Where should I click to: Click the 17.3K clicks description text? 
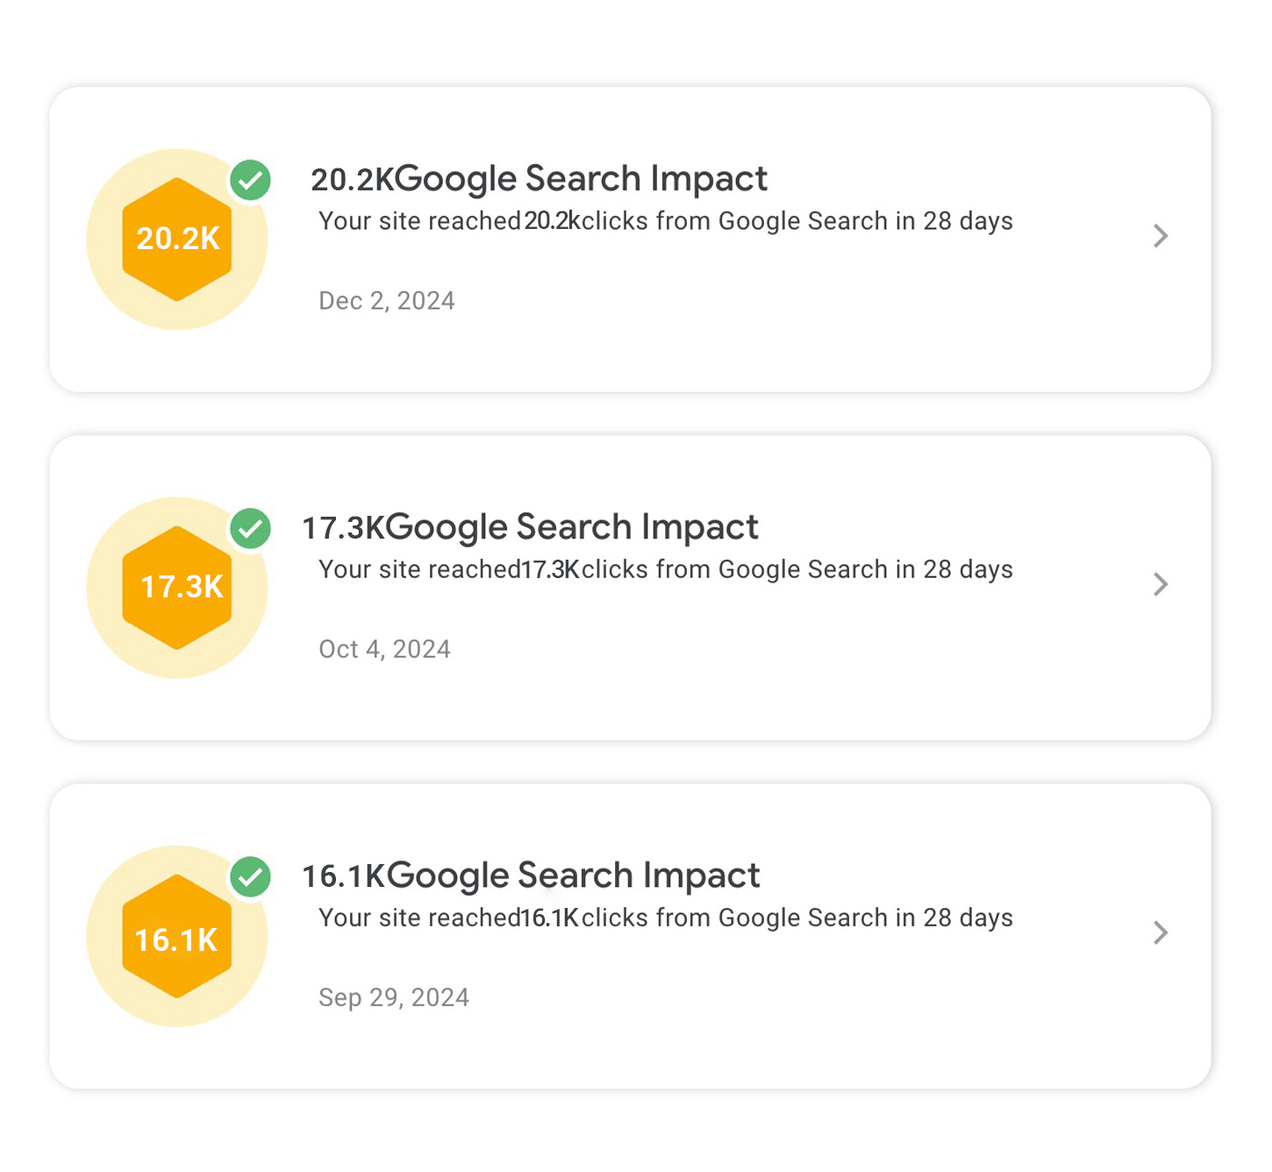click(x=665, y=569)
